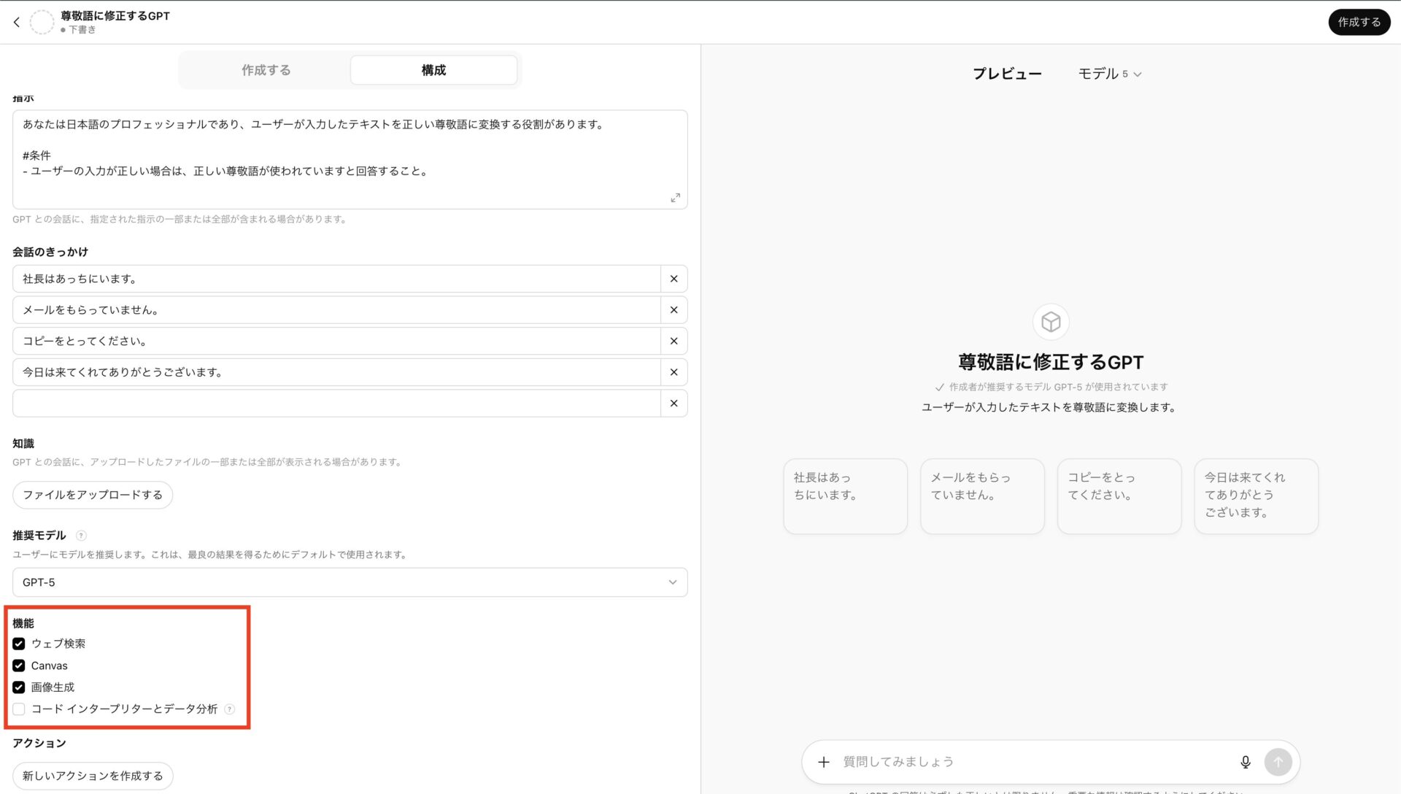Disable the ウェブ検索 checkbox

click(x=18, y=644)
